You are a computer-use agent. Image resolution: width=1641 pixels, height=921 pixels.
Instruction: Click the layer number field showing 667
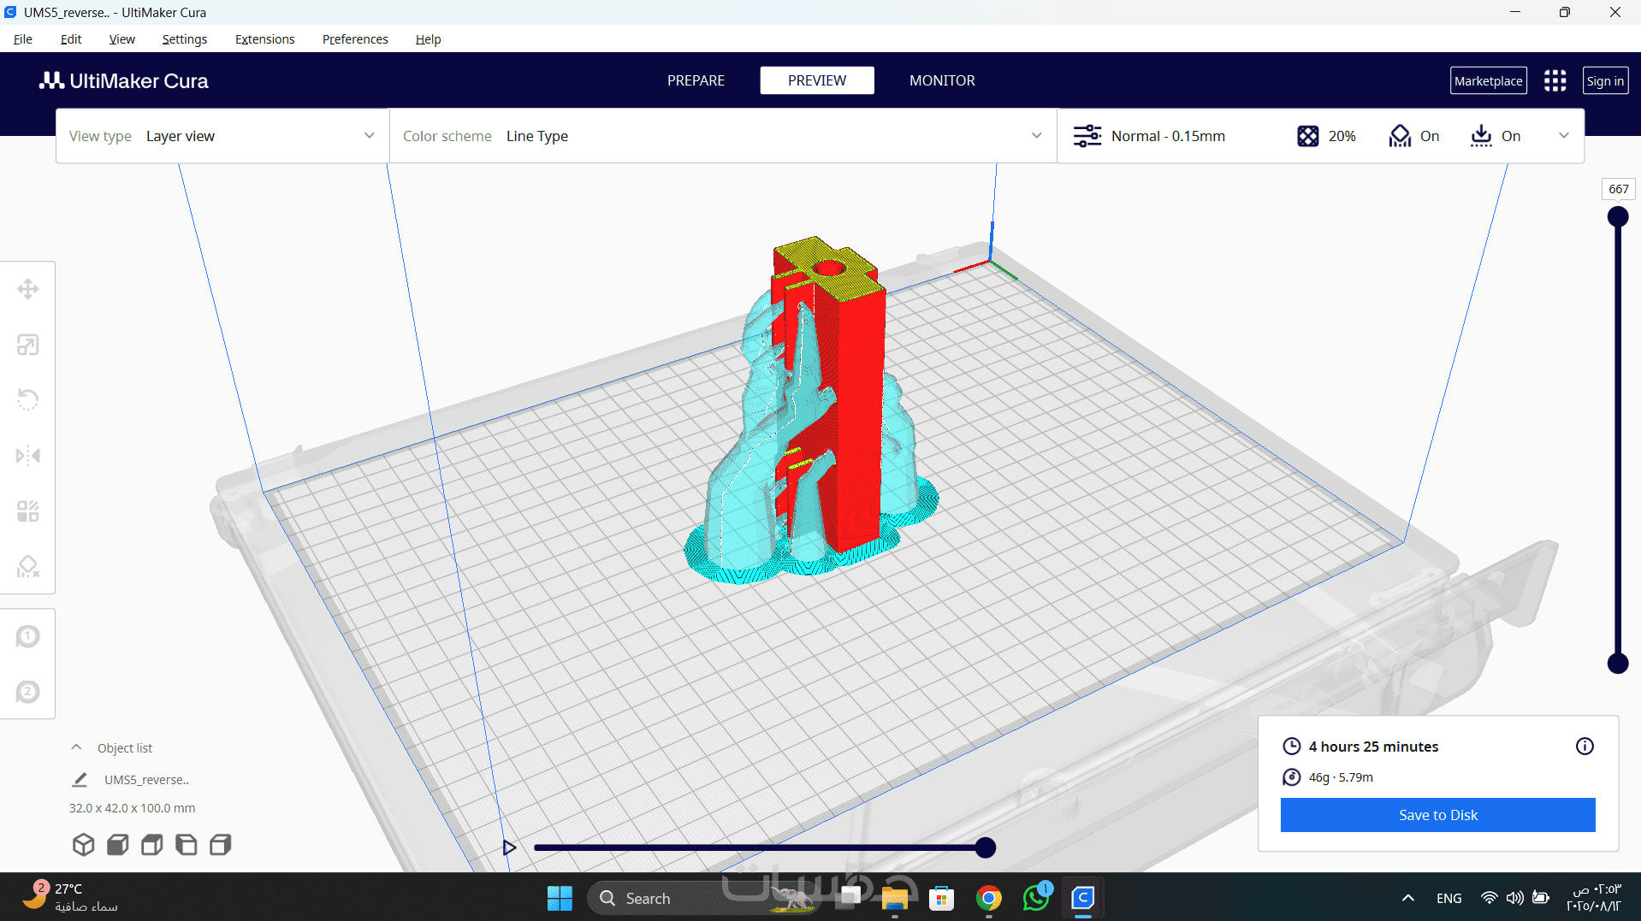coord(1619,189)
